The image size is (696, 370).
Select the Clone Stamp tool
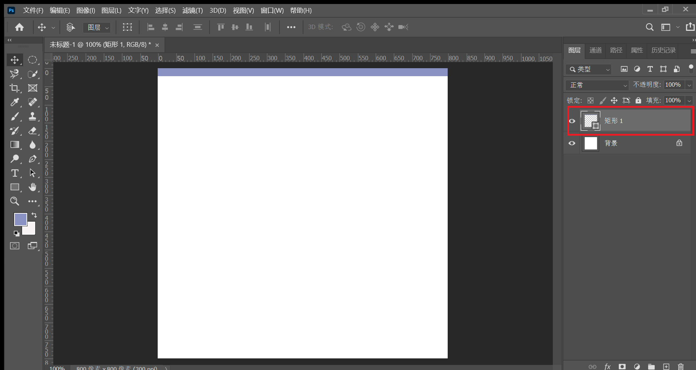[33, 116]
